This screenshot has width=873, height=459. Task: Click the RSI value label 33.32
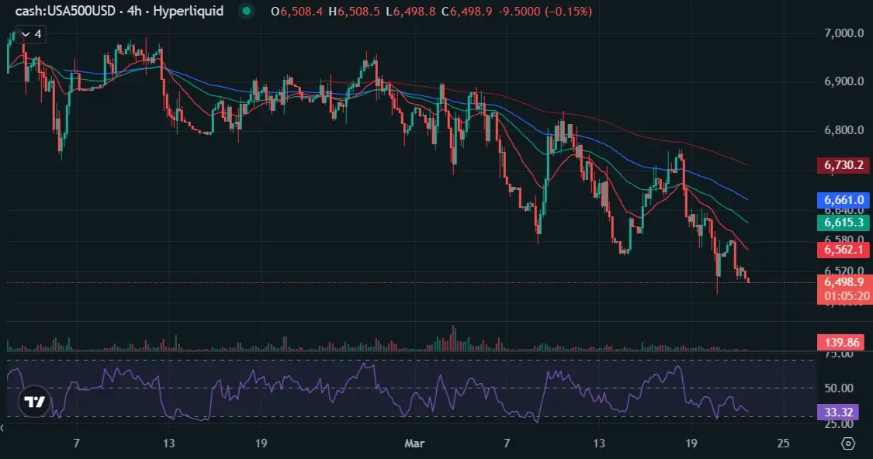tap(839, 412)
